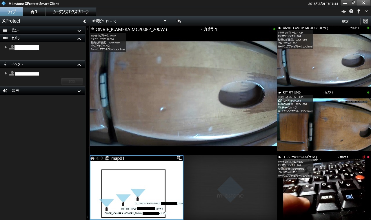
Task: Click the green status dot of main camera
Action: [x=274, y=29]
